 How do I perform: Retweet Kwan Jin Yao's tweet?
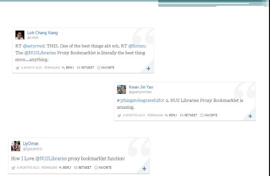(x=189, y=115)
